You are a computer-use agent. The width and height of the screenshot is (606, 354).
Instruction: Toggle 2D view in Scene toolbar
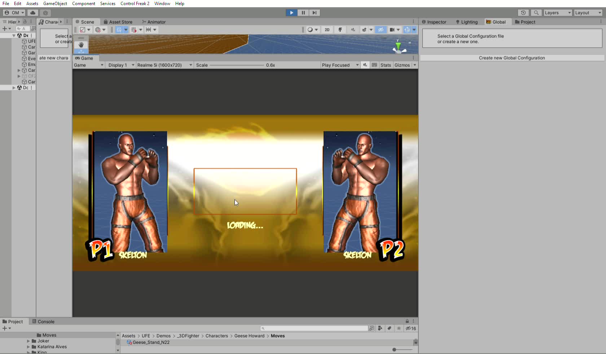(327, 30)
